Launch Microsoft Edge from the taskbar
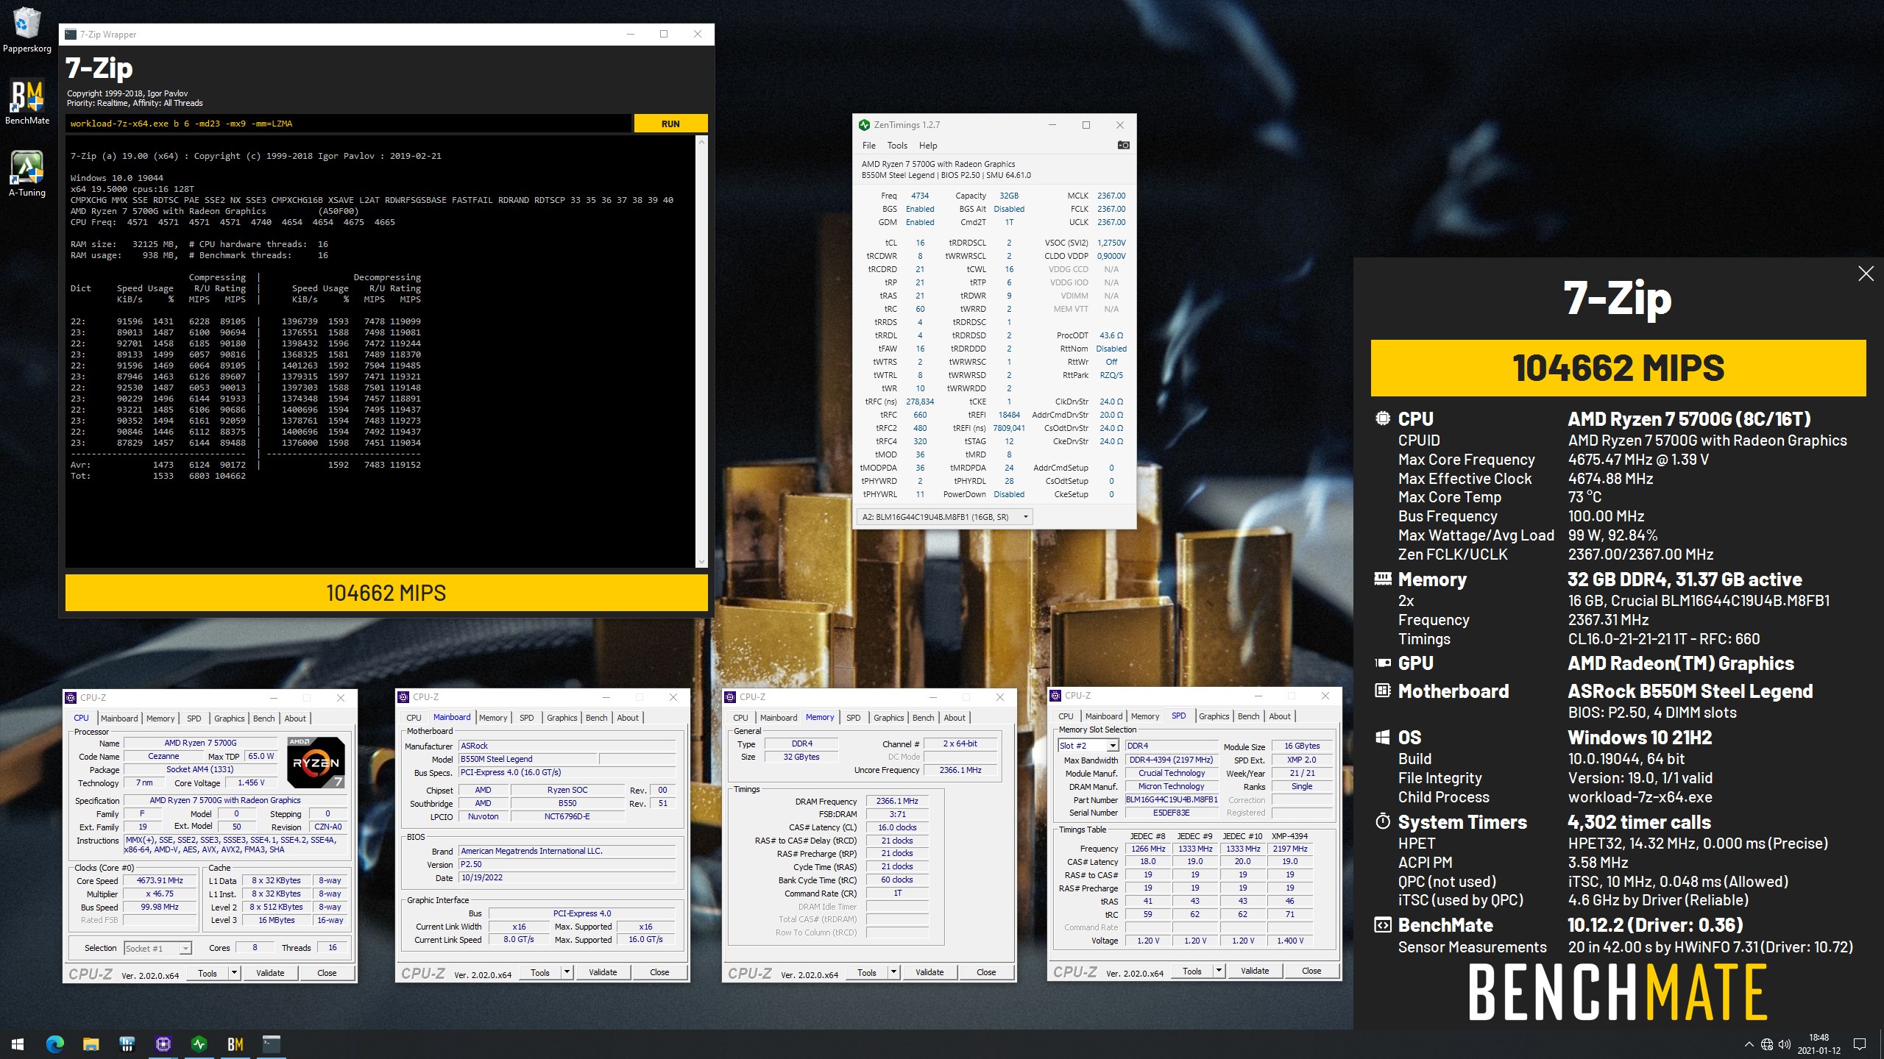This screenshot has height=1059, width=1884. [x=55, y=1044]
